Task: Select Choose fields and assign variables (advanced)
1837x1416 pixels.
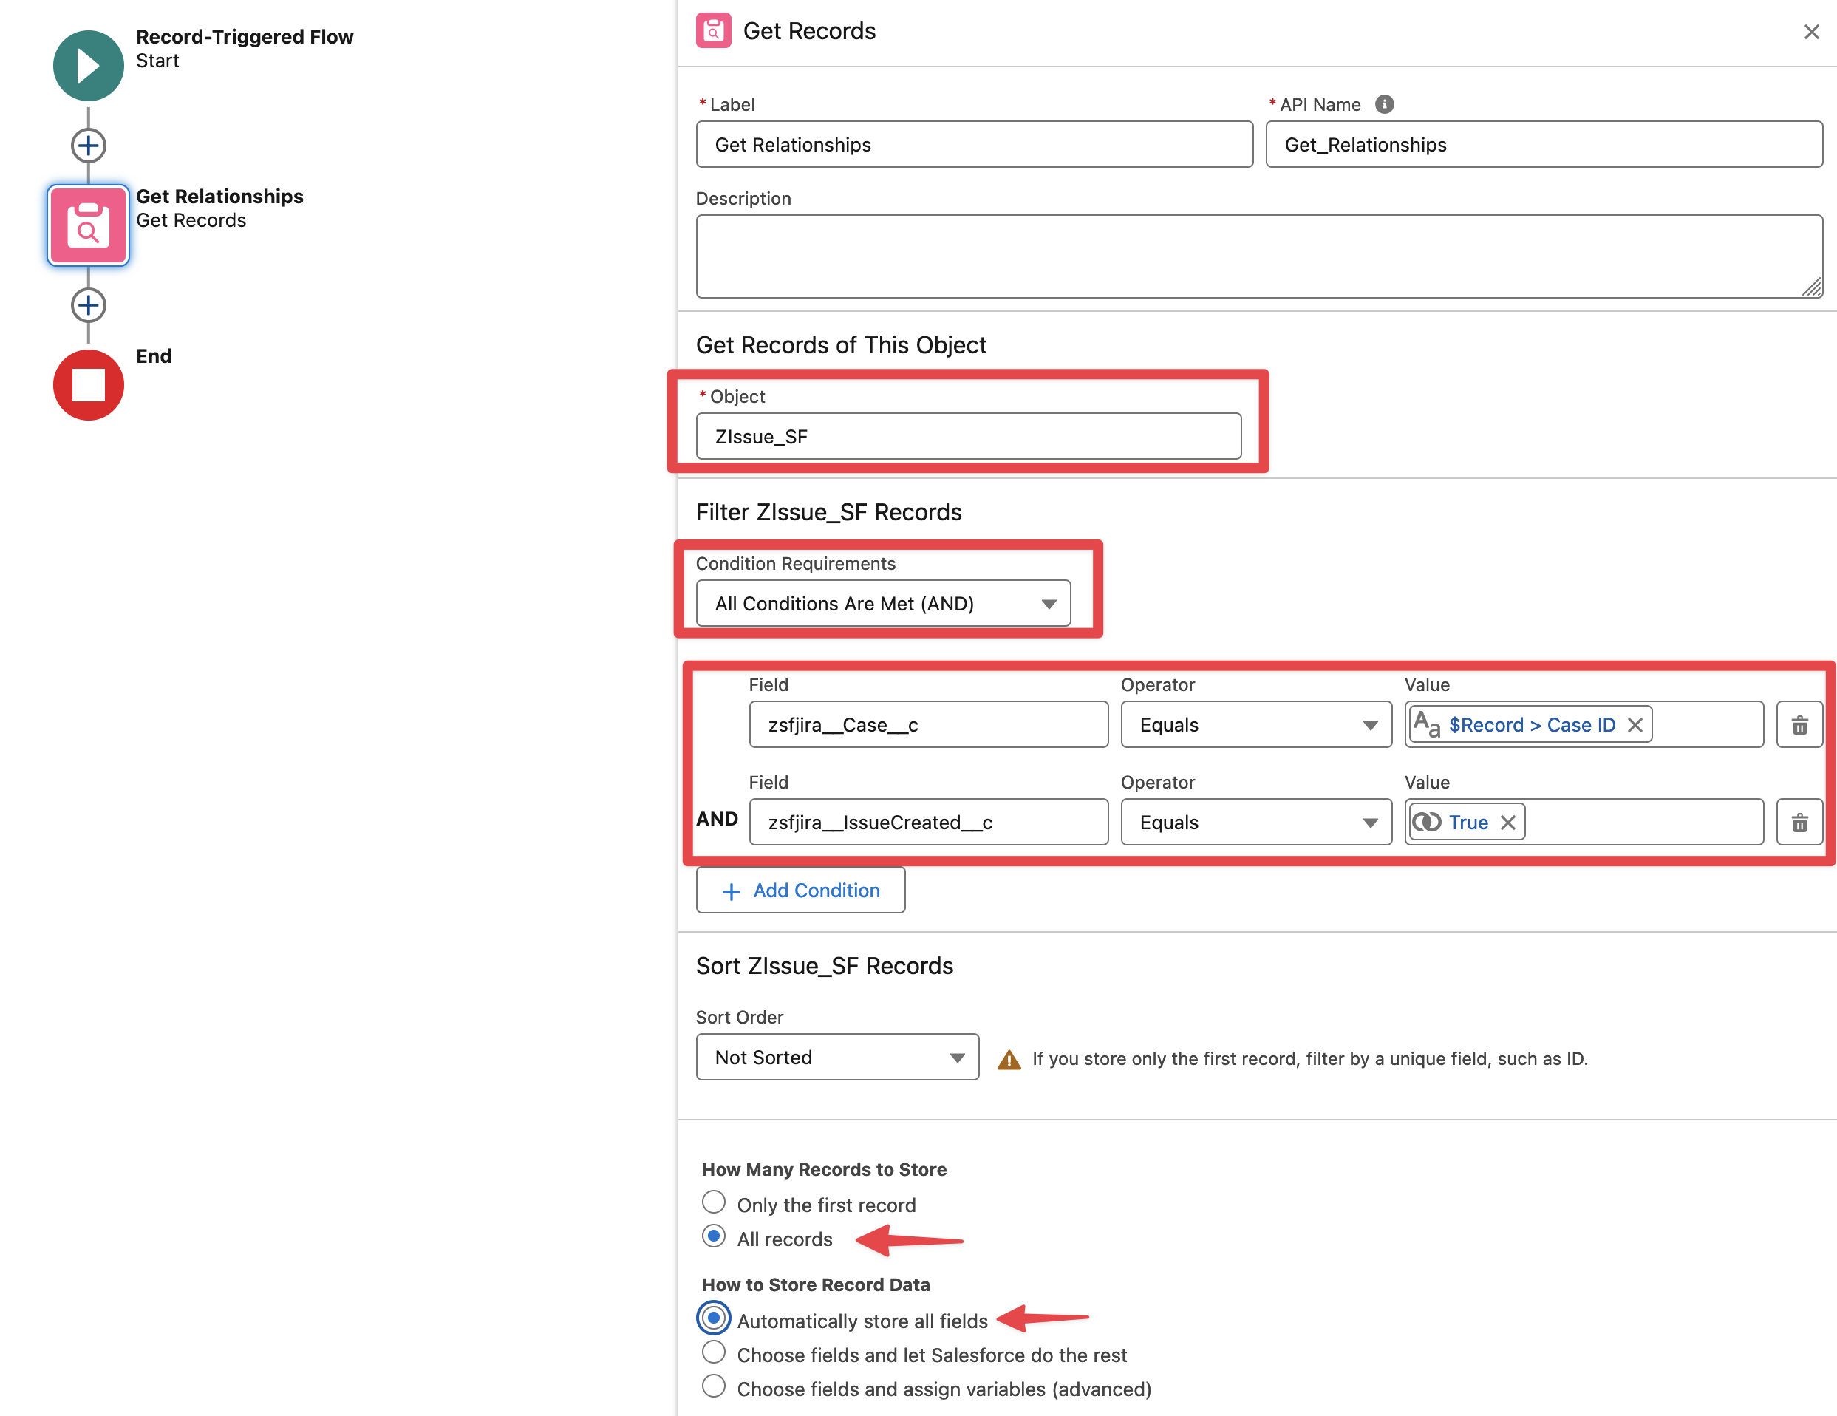Action: point(713,1386)
